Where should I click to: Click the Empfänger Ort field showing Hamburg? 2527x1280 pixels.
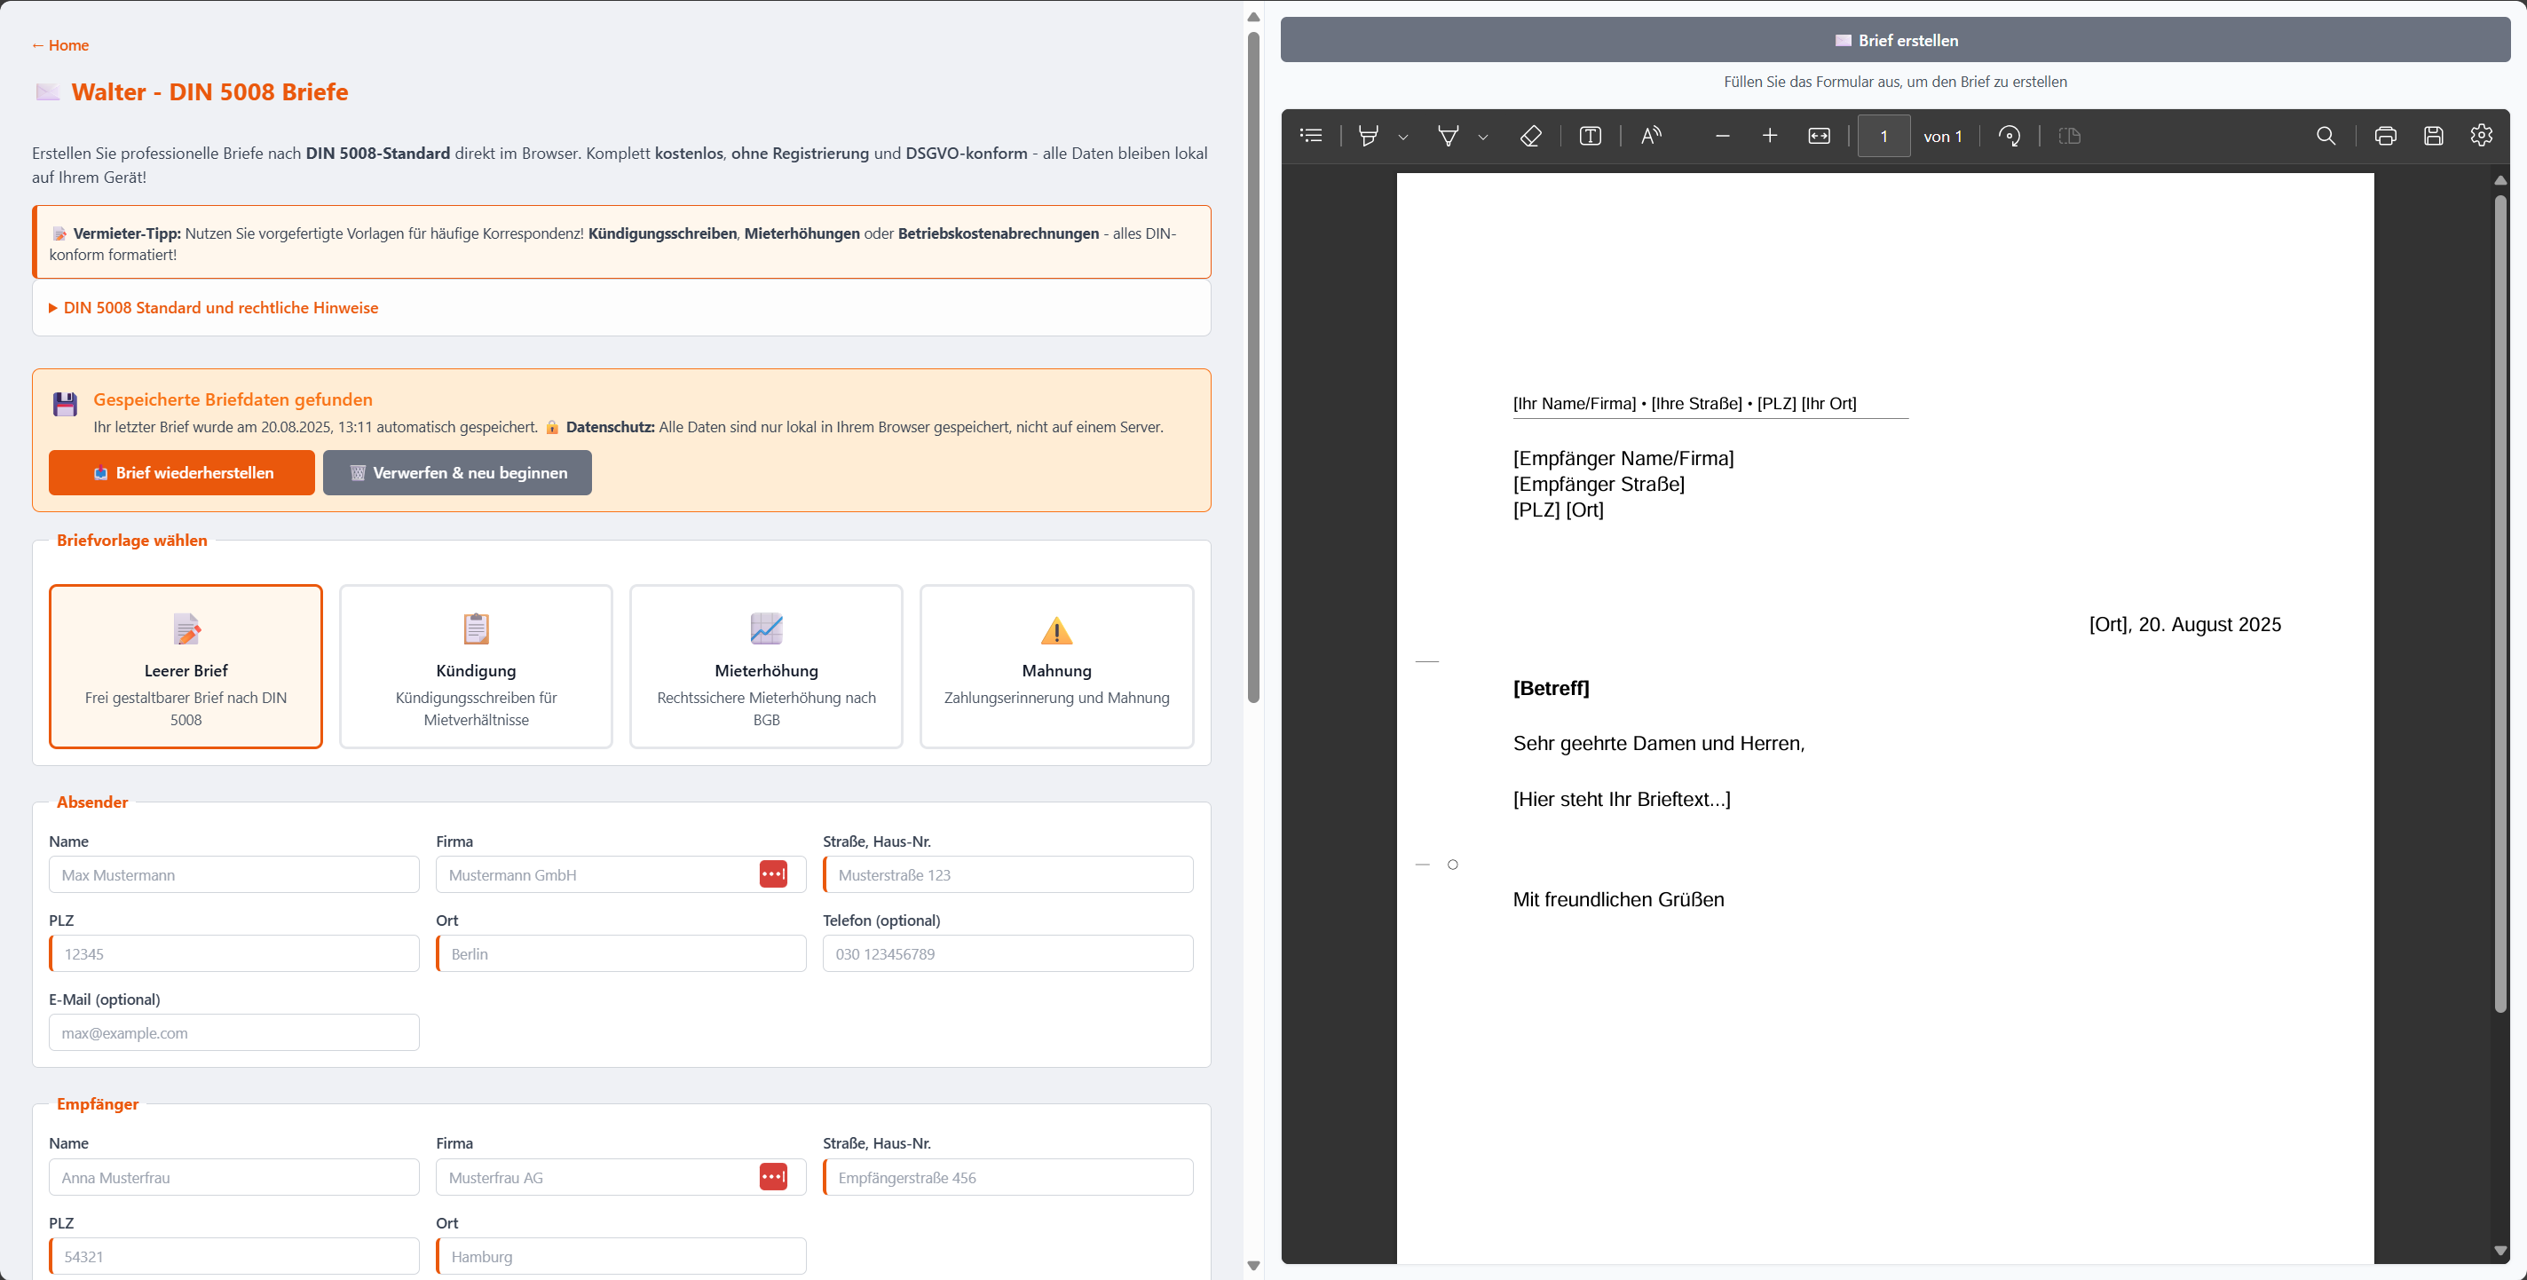(x=621, y=1256)
